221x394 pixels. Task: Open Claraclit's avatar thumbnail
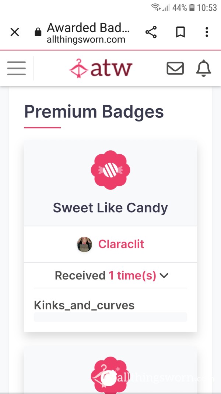tap(84, 244)
